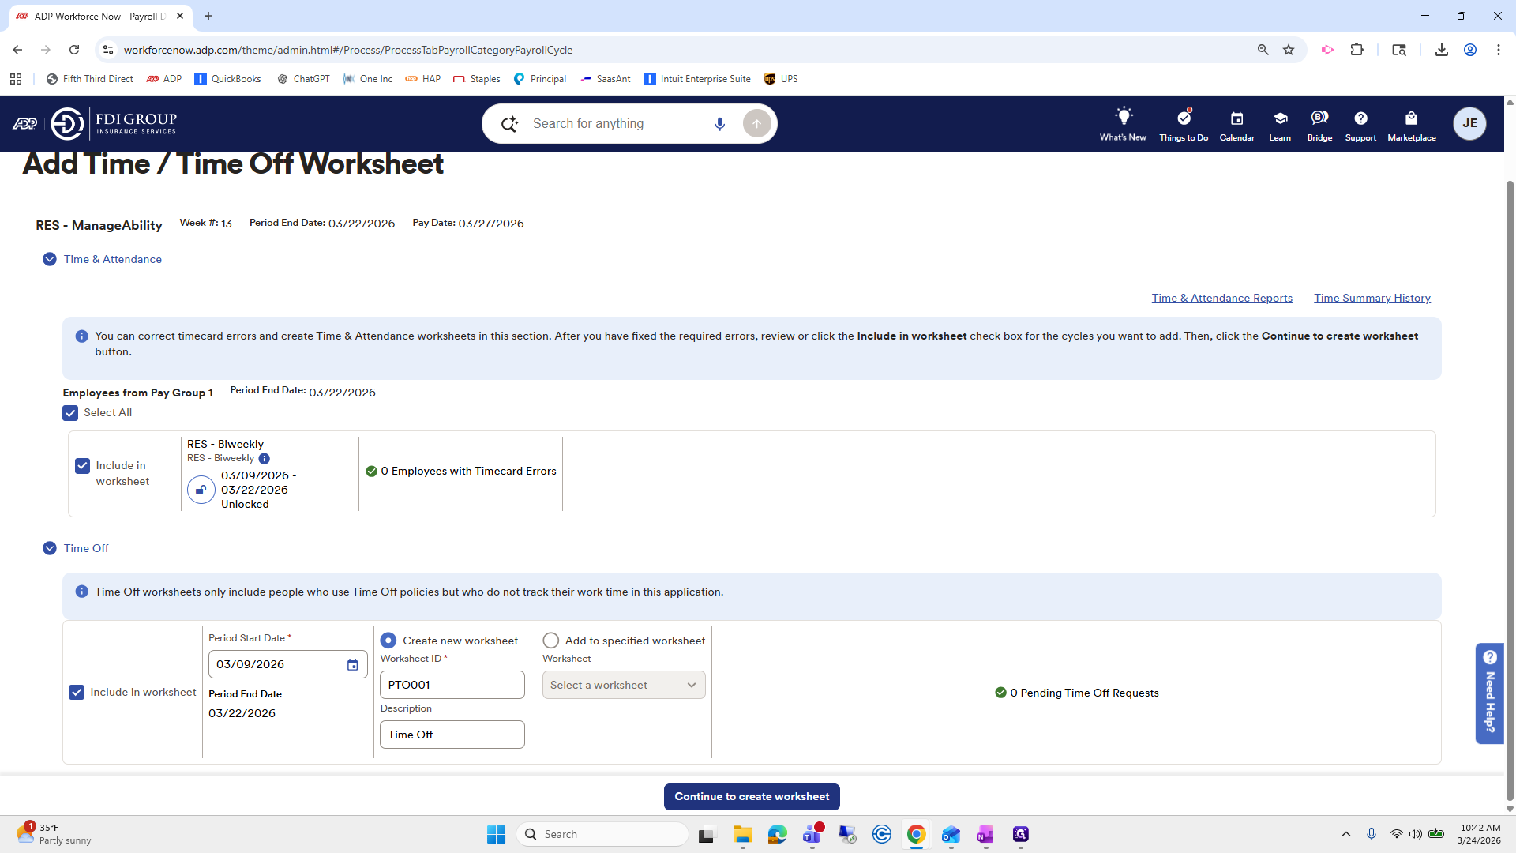The image size is (1516, 853).
Task: Open the ADP bookmark in bookmarks bar
Action: pos(164,79)
